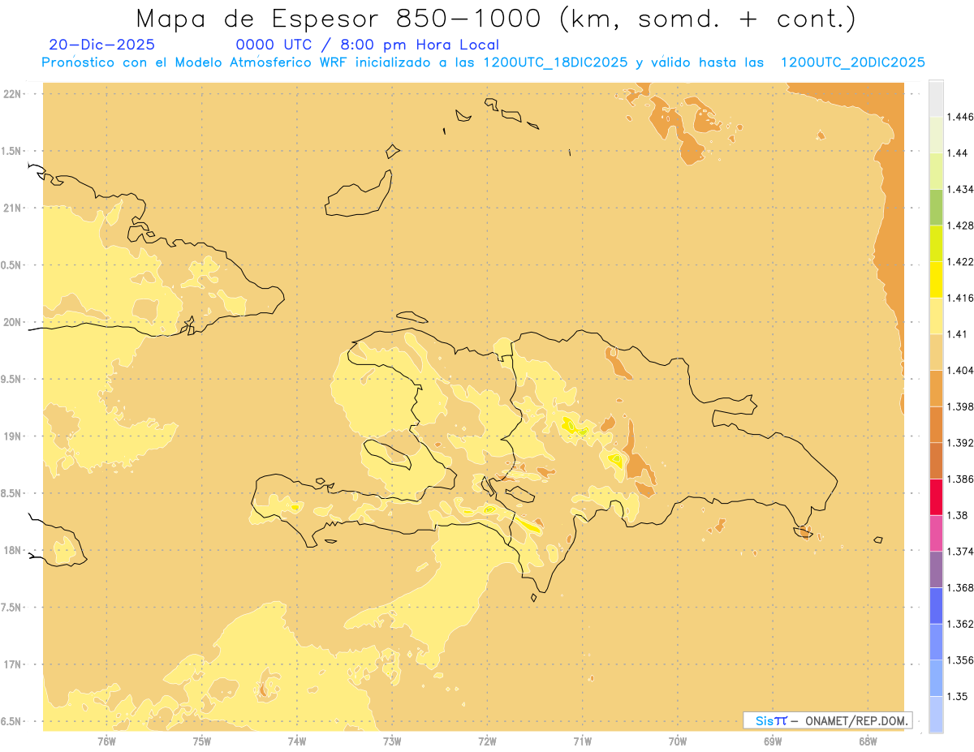
Task: Click the longitude label "75W"
Action: [x=201, y=741]
